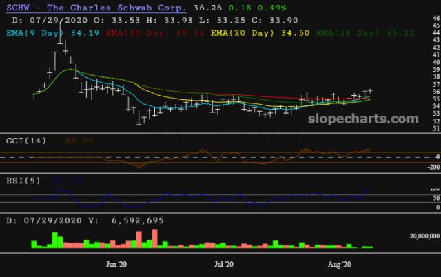Click the OHLC date line 07/29/2020
The image size is (441, 277).
[x=55, y=20]
